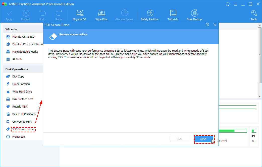Select Quick Partition operation
262x167 pixels.
pos(21,84)
